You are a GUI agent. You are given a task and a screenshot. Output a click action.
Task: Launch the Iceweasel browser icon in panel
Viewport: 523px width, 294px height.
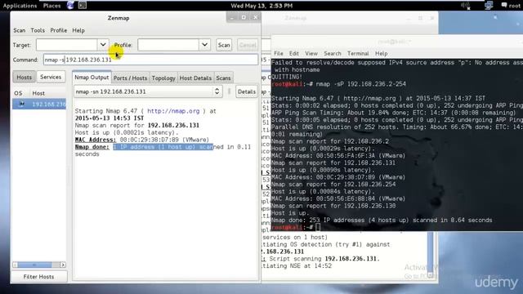70,5
